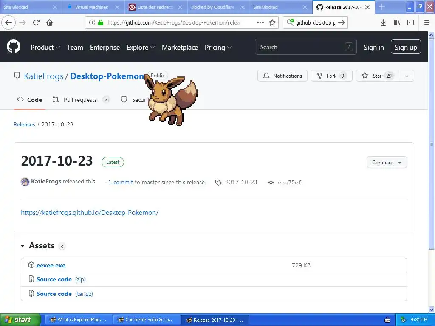Open the KatieFrogs owner link
This screenshot has height=326, width=435.
click(x=44, y=76)
